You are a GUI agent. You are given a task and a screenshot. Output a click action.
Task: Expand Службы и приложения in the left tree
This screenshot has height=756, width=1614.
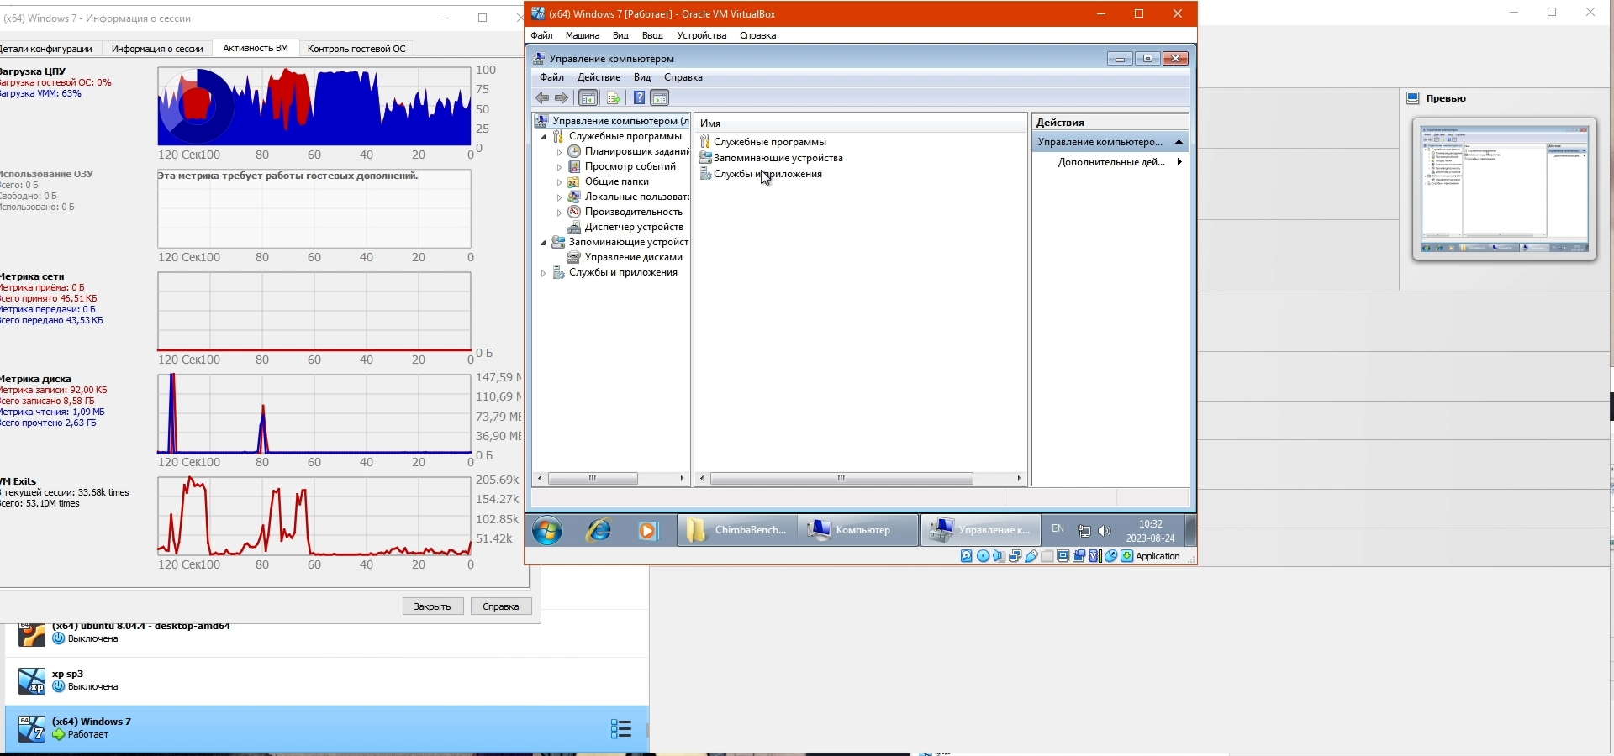pos(543,273)
